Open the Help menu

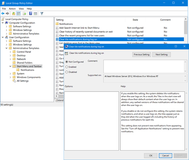point(29,9)
